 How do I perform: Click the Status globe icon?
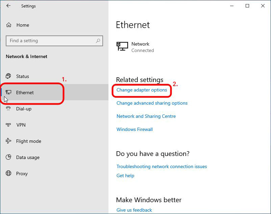pyautogui.click(x=9, y=76)
